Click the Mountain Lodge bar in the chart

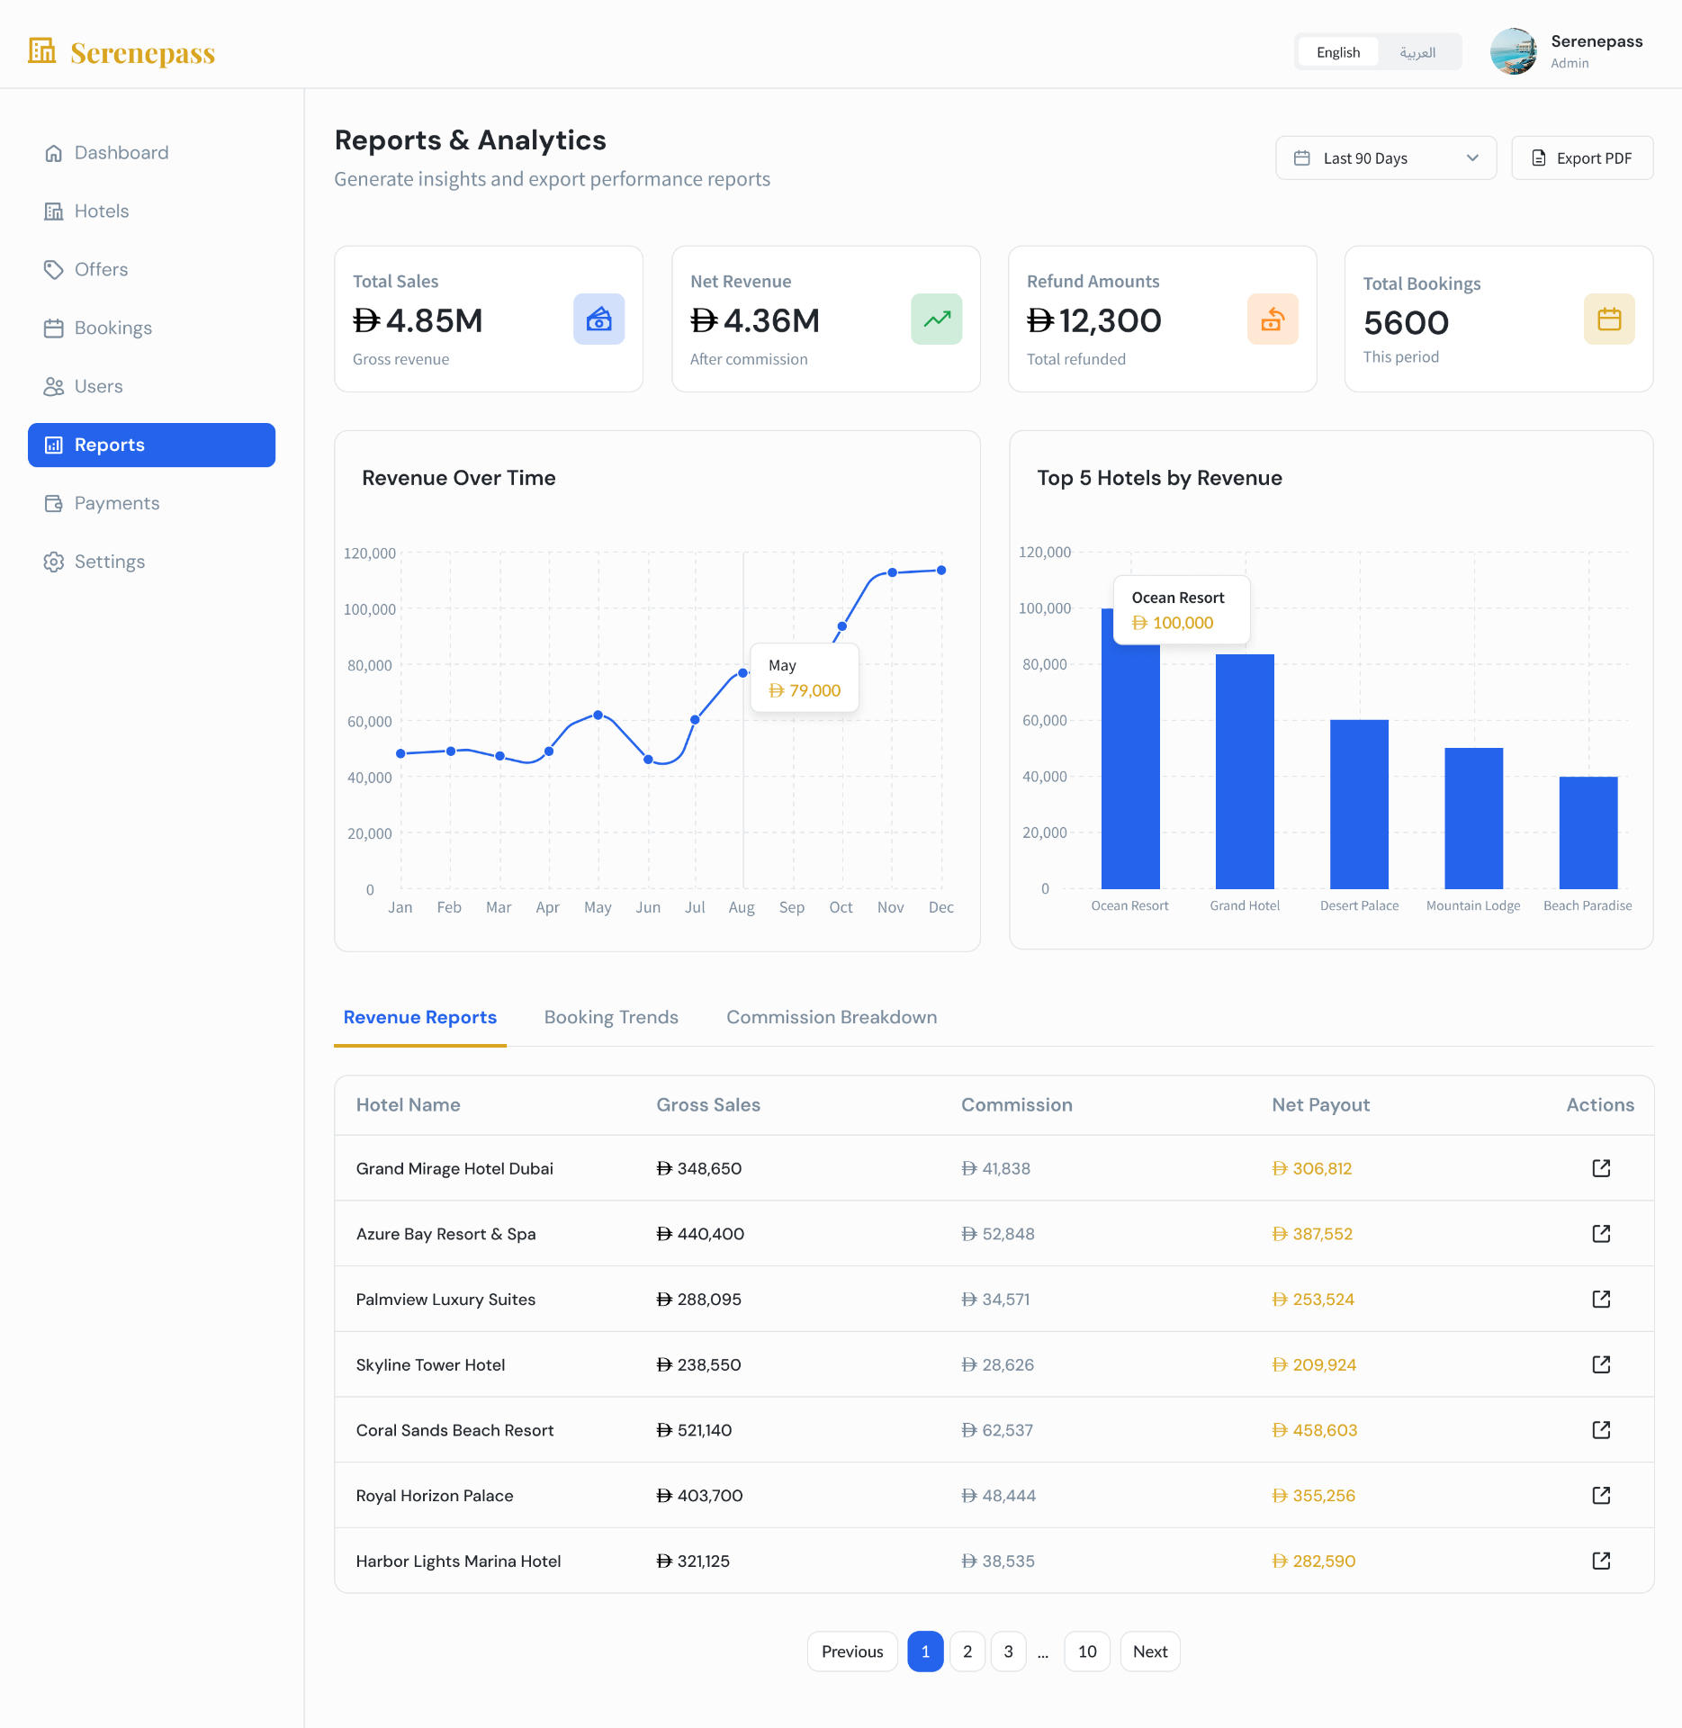point(1474,819)
